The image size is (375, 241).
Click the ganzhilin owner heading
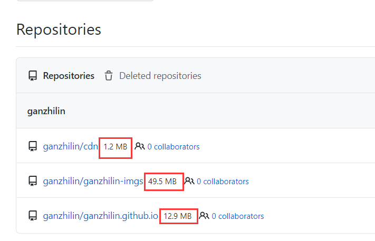click(46, 111)
